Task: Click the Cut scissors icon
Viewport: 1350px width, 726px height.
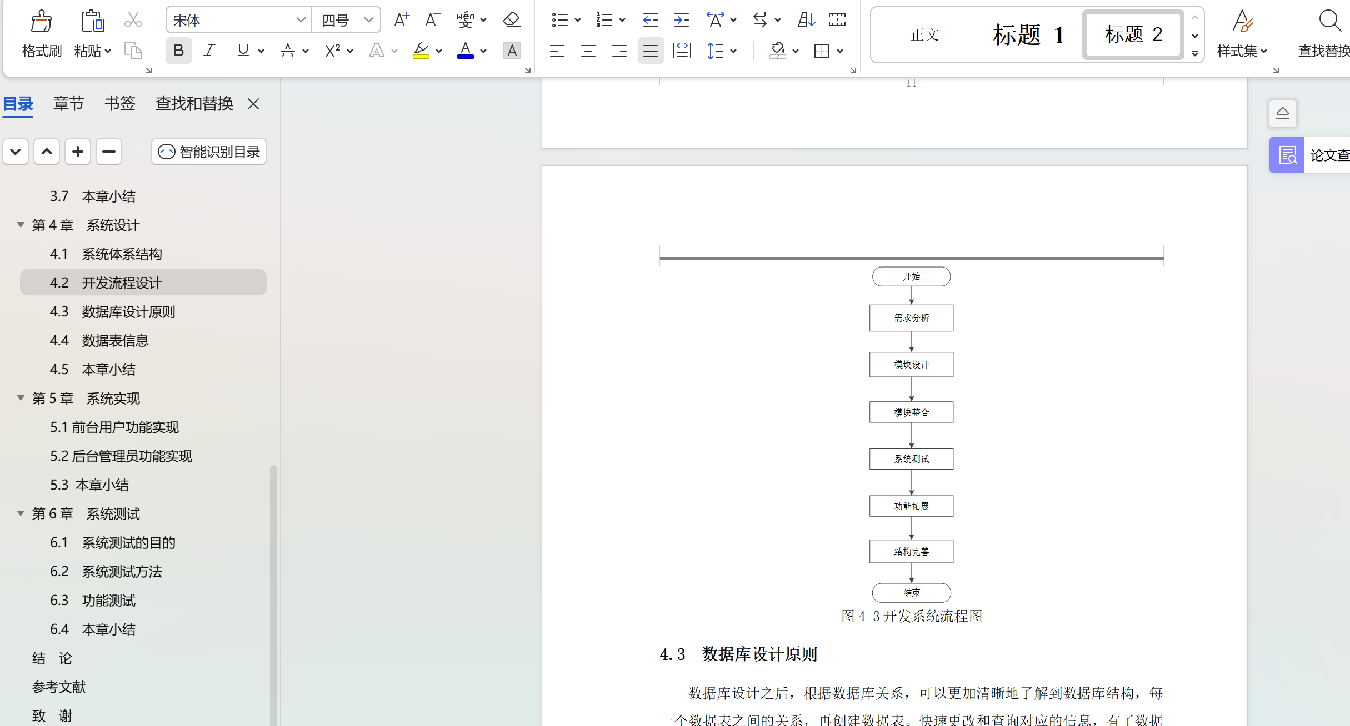Action: 133,21
